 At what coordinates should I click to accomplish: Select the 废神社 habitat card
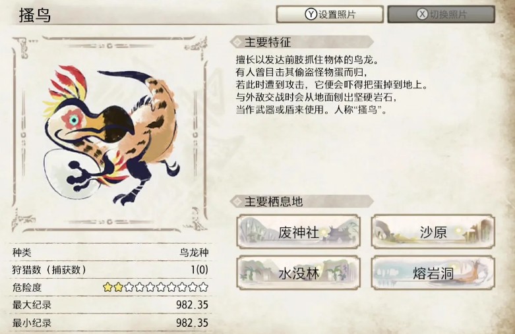(298, 232)
